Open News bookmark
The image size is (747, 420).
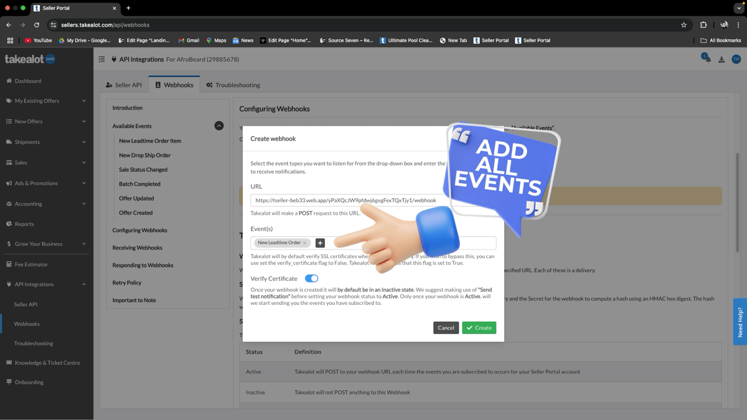243,40
